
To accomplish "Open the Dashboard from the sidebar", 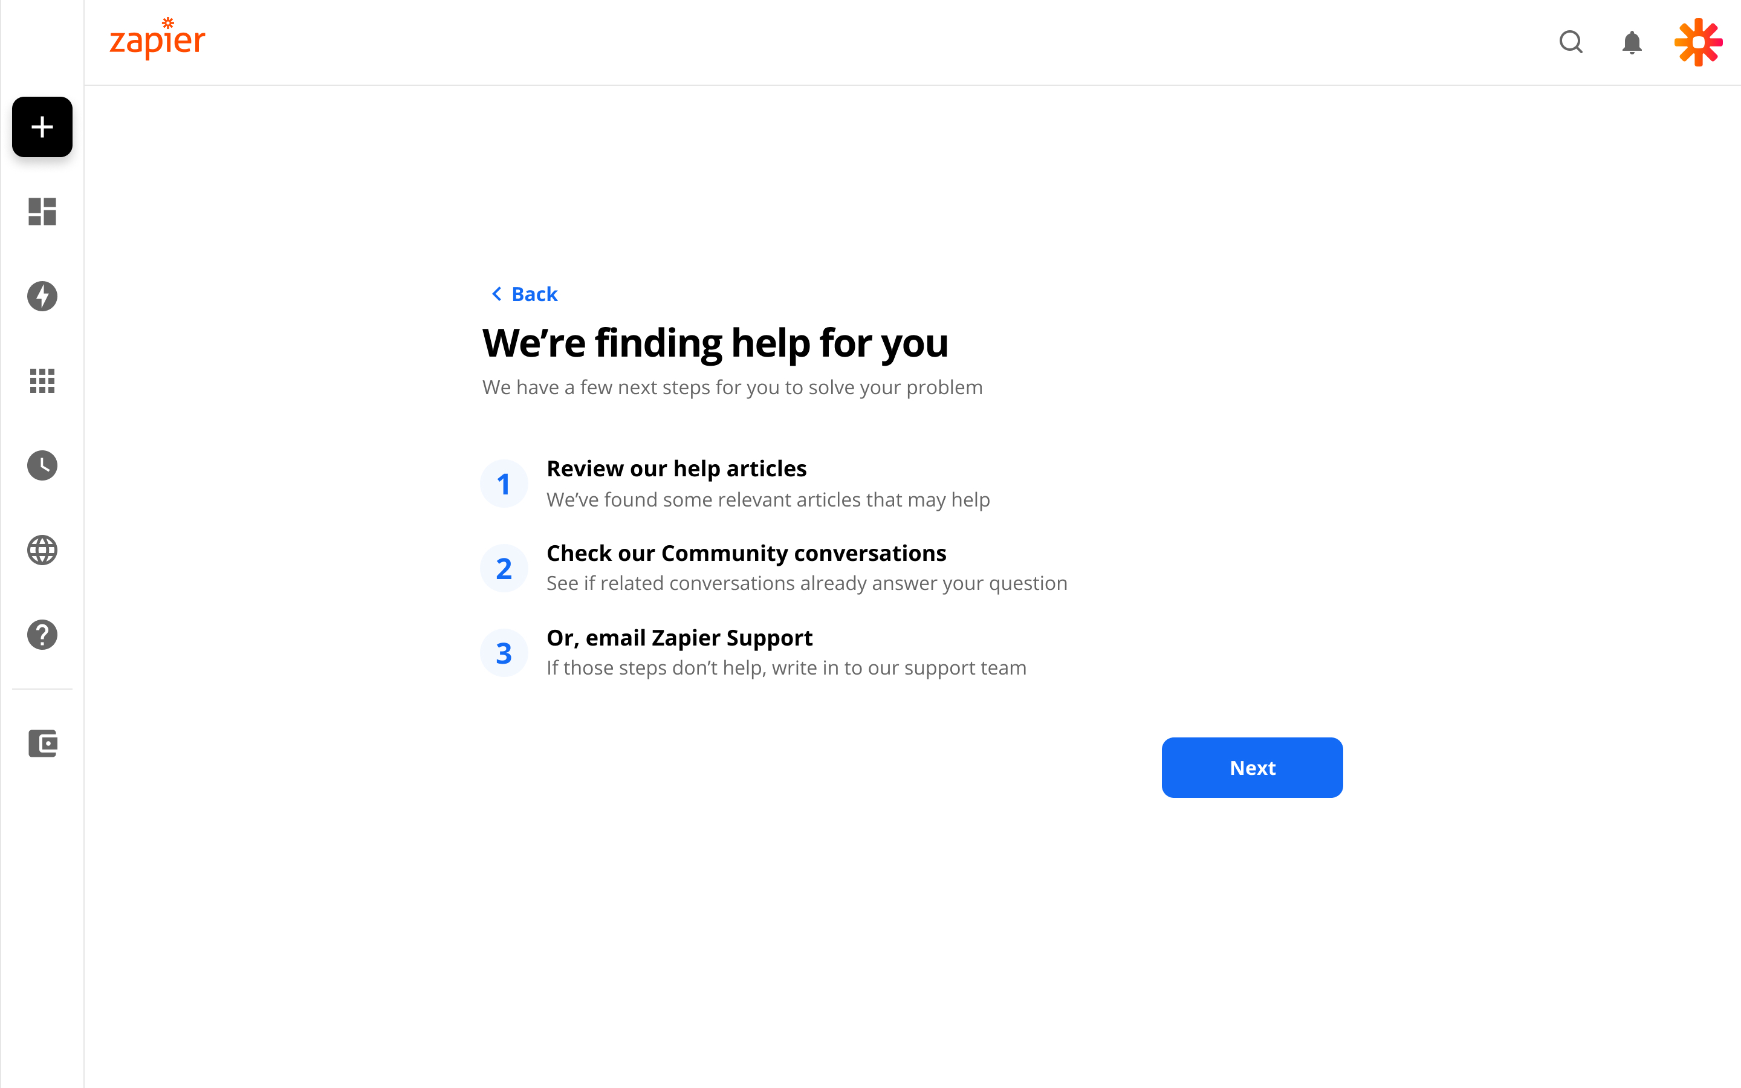I will point(41,211).
